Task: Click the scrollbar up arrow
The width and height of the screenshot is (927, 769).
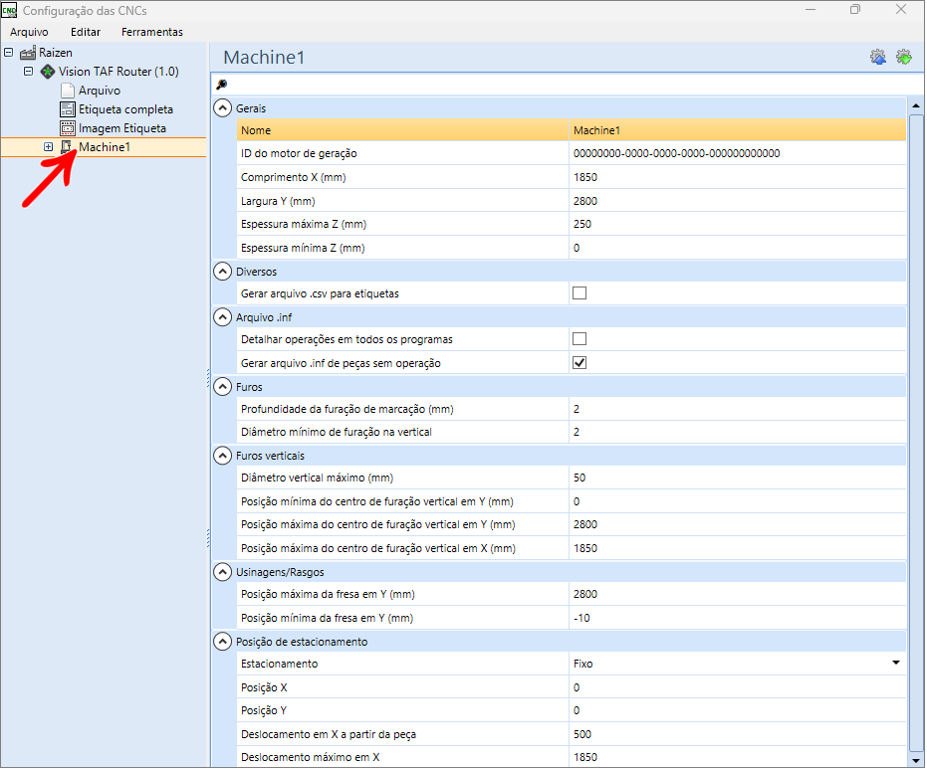Action: pos(916,105)
